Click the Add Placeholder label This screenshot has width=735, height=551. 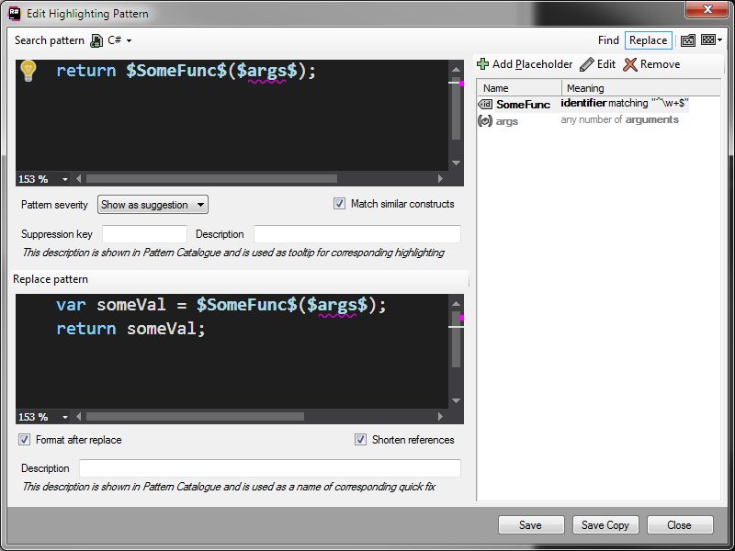(532, 64)
